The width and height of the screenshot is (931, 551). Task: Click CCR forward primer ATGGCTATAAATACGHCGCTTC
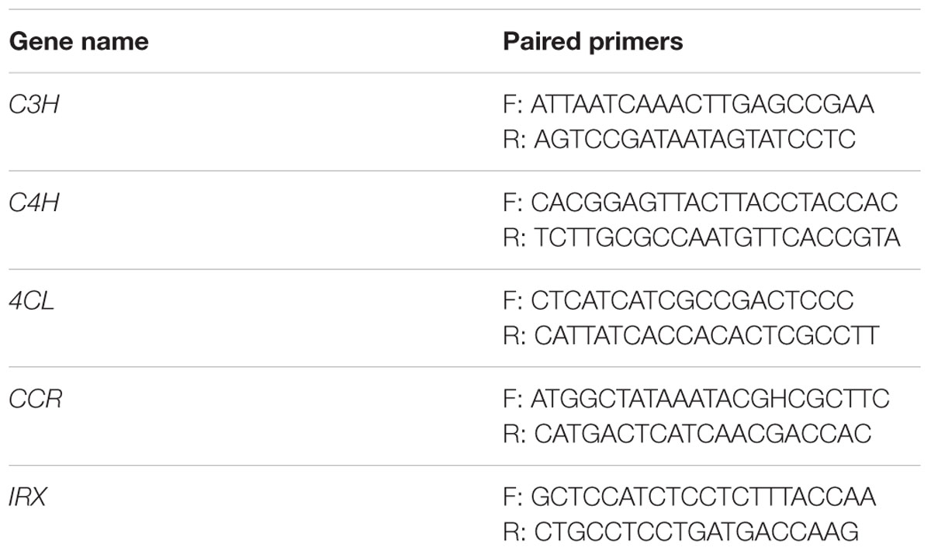click(x=711, y=399)
